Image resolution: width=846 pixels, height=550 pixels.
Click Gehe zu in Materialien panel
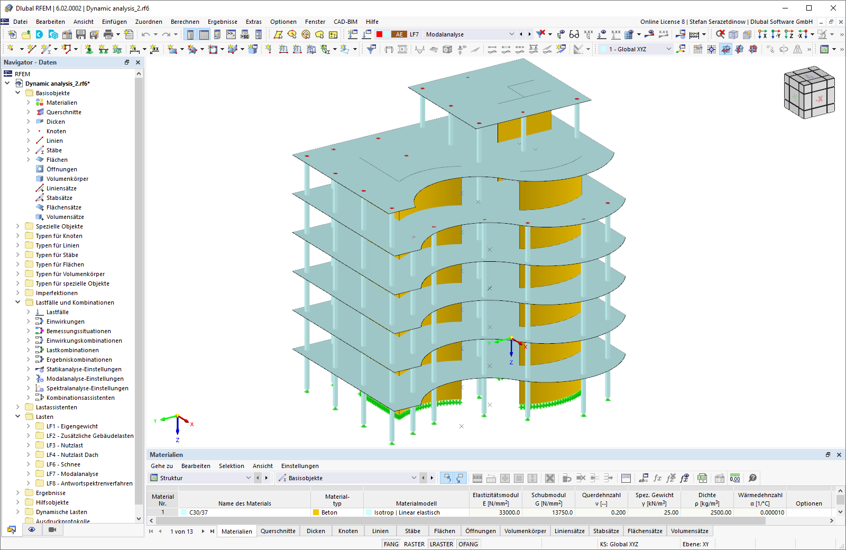[x=162, y=466]
